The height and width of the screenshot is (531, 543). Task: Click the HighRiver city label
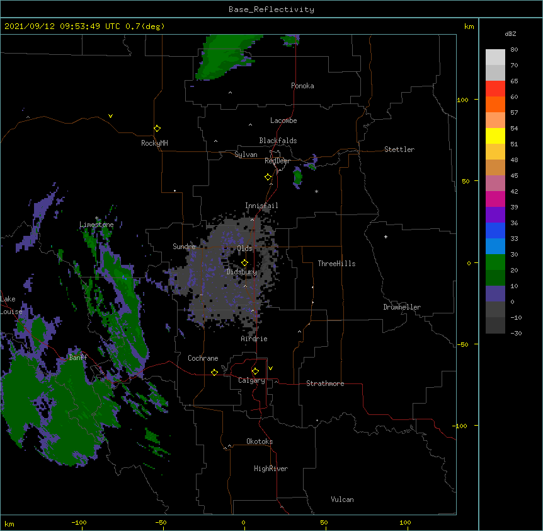pyautogui.click(x=270, y=469)
